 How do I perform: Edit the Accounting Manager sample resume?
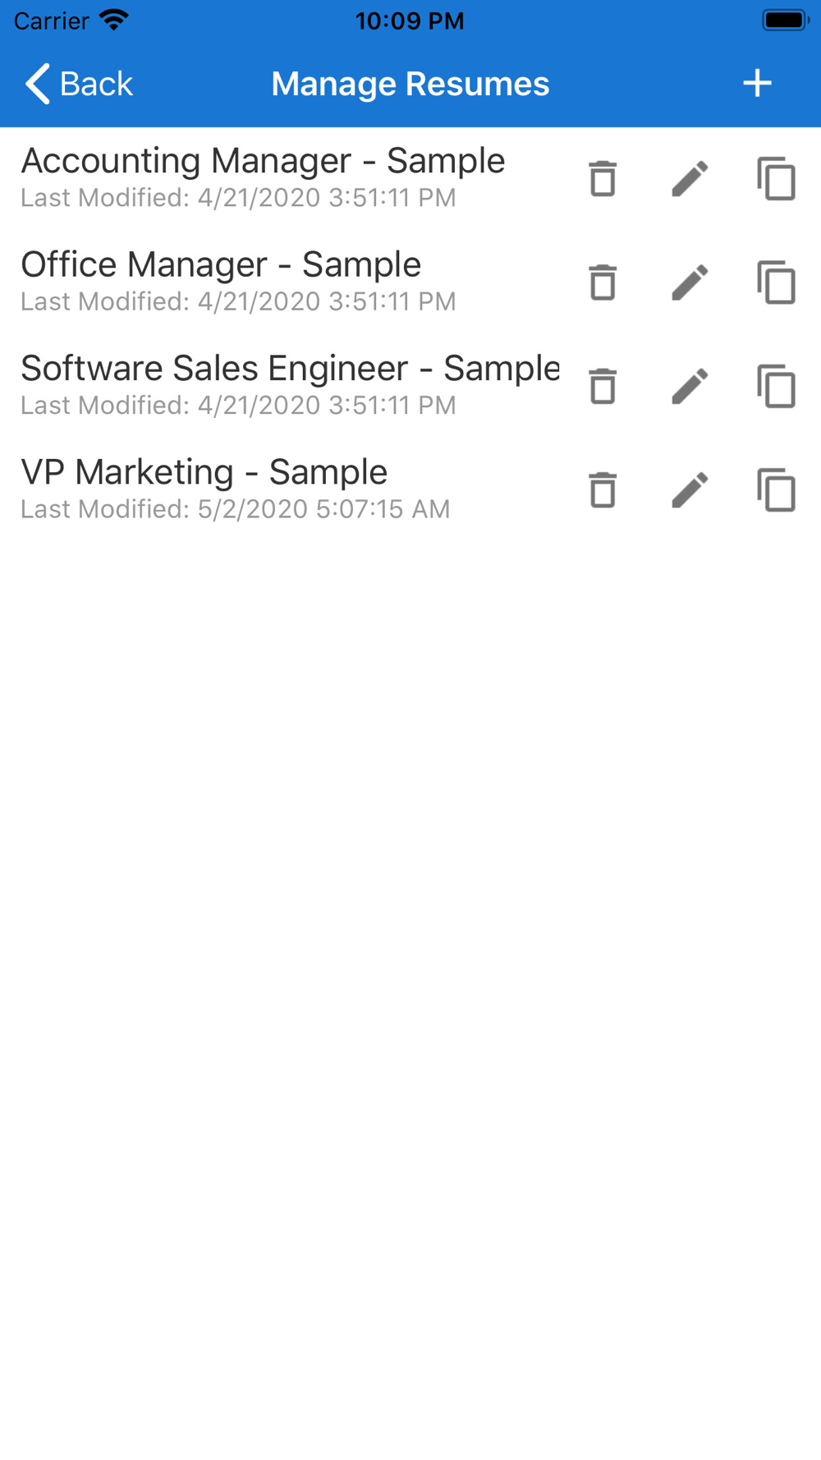point(690,178)
